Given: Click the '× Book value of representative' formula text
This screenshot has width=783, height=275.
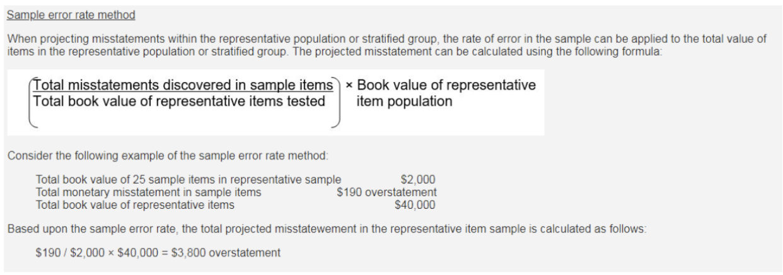Looking at the screenshot, I should pos(441,85).
